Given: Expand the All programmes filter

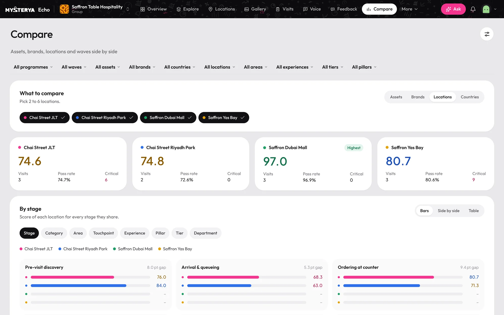Looking at the screenshot, I should 33,67.
